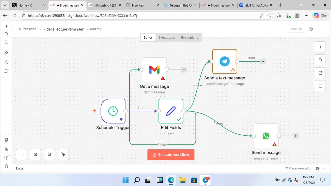Add a sticky note from the right panel
The image size is (331, 186).
click(x=320, y=73)
